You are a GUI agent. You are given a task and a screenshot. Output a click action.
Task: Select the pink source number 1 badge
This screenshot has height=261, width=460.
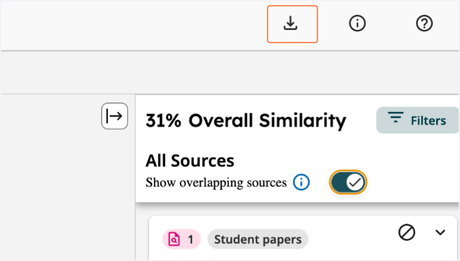pyautogui.click(x=181, y=240)
